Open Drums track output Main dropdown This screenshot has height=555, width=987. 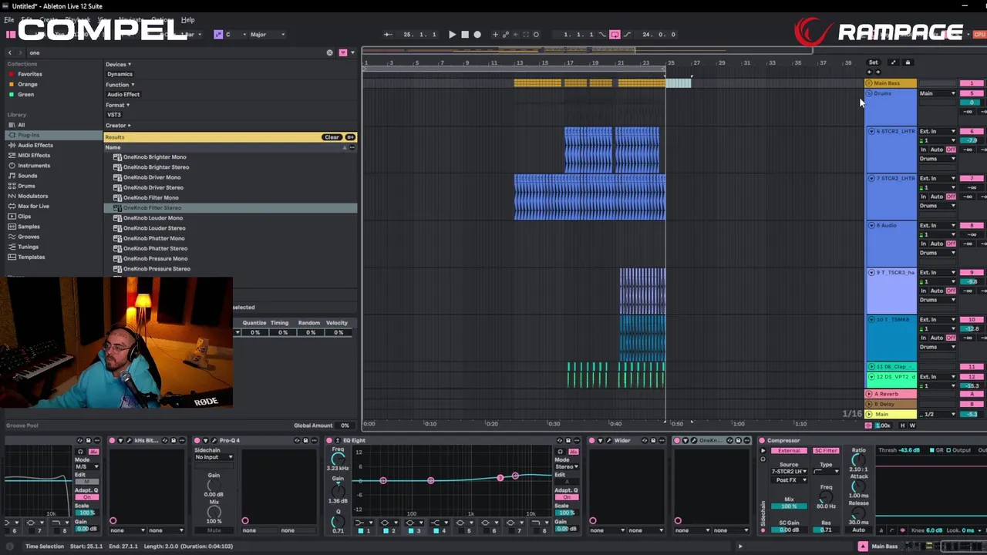click(938, 93)
